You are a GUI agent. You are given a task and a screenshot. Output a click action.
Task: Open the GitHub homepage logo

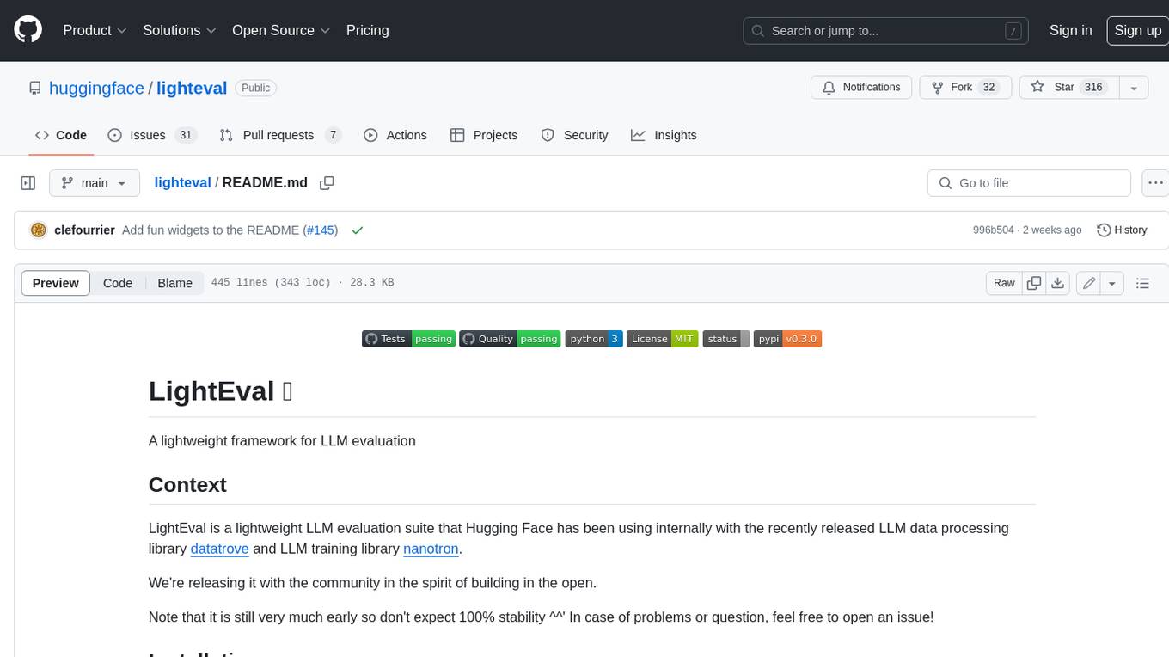pyautogui.click(x=28, y=30)
